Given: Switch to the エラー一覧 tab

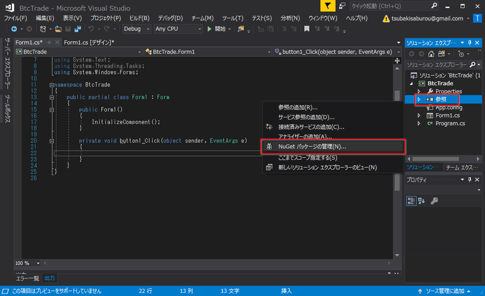Looking at the screenshot, I should 27,278.
